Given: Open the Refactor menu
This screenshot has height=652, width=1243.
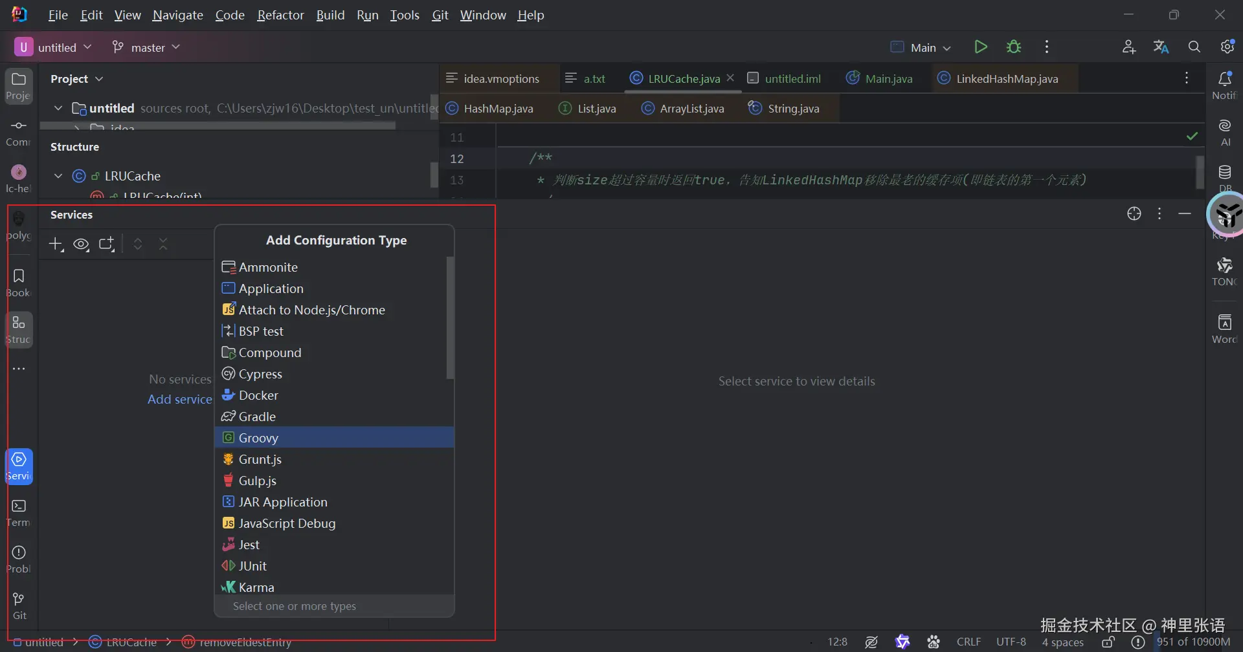Looking at the screenshot, I should (280, 15).
